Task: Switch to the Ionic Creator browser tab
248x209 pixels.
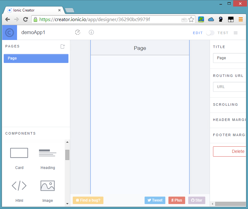Action: pos(33,10)
